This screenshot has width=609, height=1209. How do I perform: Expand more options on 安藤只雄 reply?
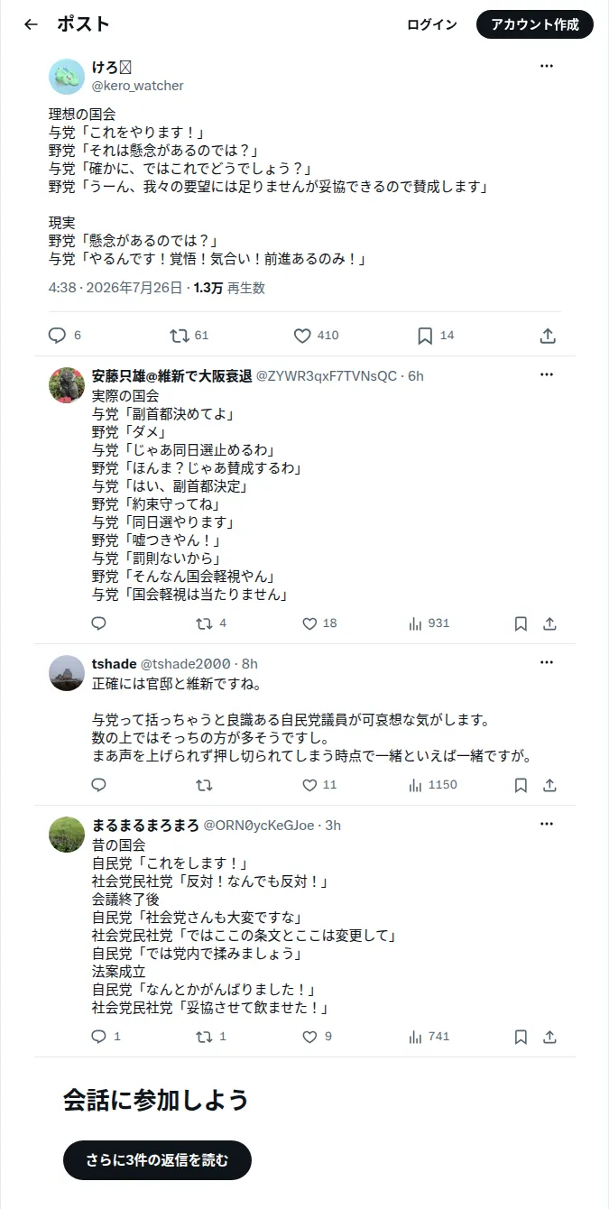point(547,374)
